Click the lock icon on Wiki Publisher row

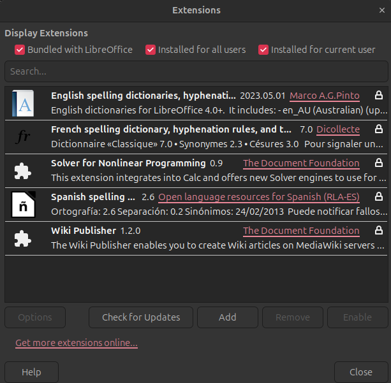379,231
